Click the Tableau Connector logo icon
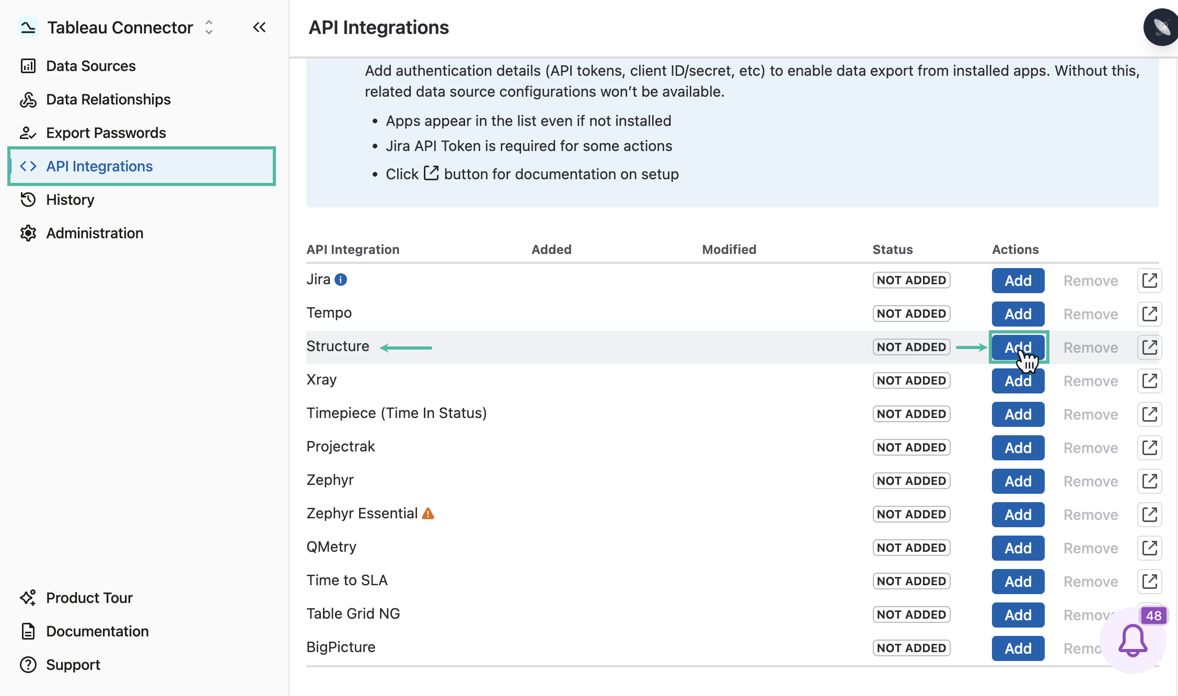 [28, 27]
